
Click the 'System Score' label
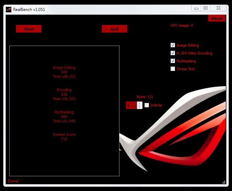point(64,134)
